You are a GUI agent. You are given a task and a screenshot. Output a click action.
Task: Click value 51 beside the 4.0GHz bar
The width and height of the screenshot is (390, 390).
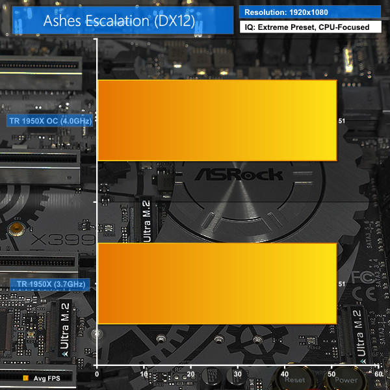coord(342,121)
